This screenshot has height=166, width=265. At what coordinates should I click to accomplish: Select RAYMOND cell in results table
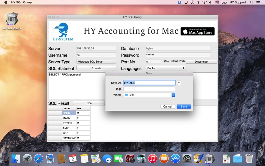[69, 138]
